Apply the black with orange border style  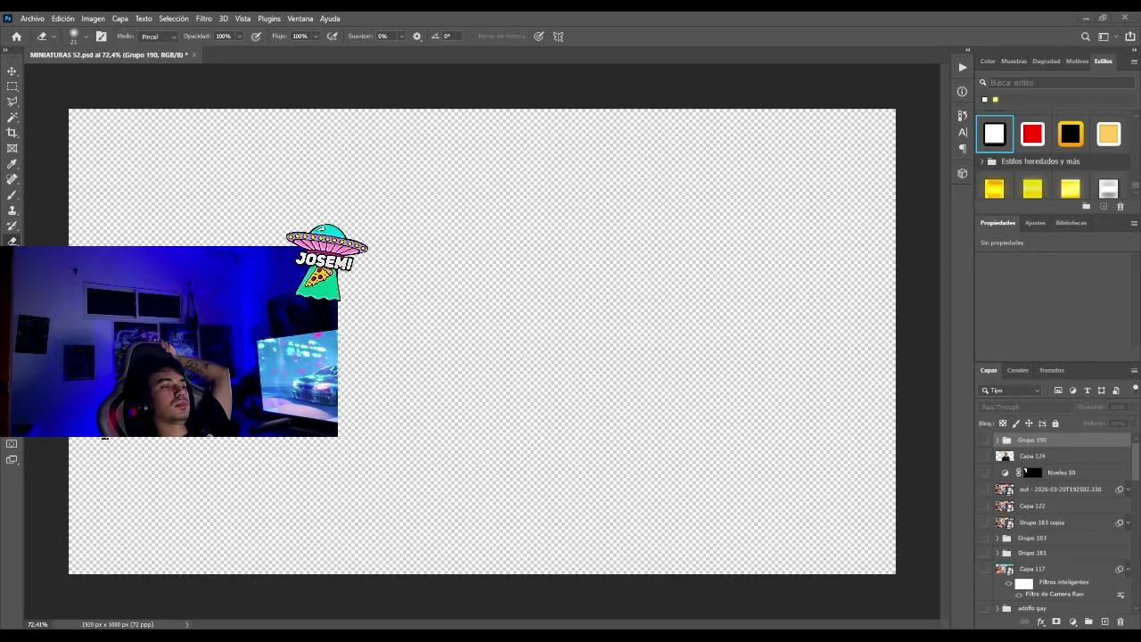pos(1071,135)
